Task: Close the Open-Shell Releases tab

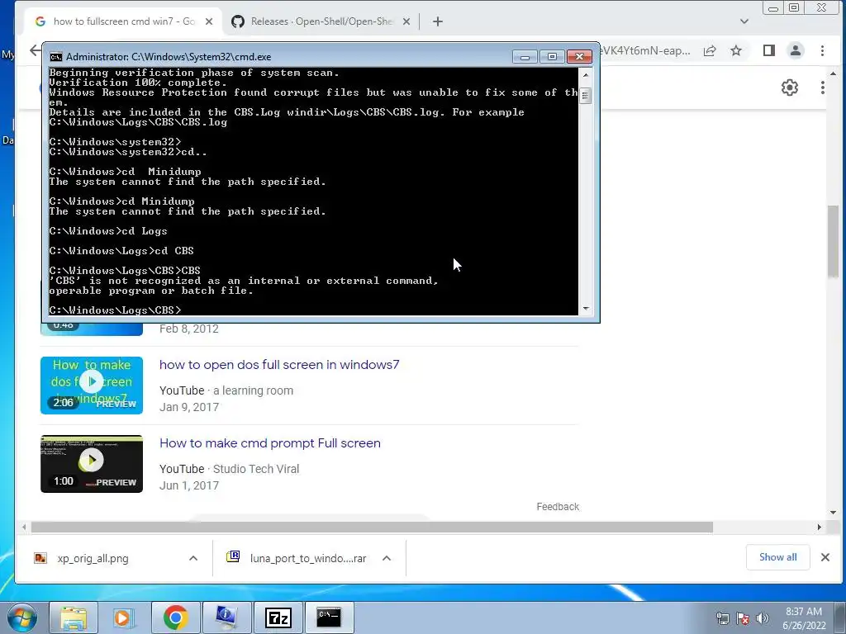Action: (406, 21)
